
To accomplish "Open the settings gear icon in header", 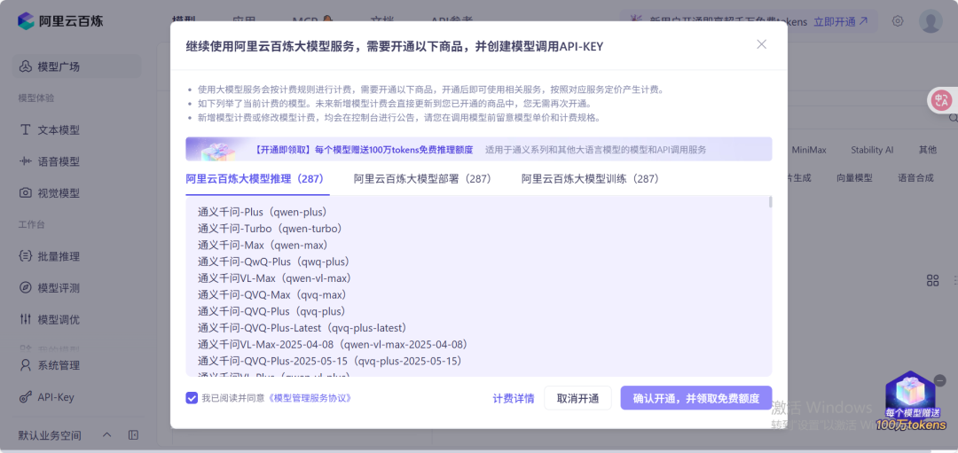I will point(898,20).
